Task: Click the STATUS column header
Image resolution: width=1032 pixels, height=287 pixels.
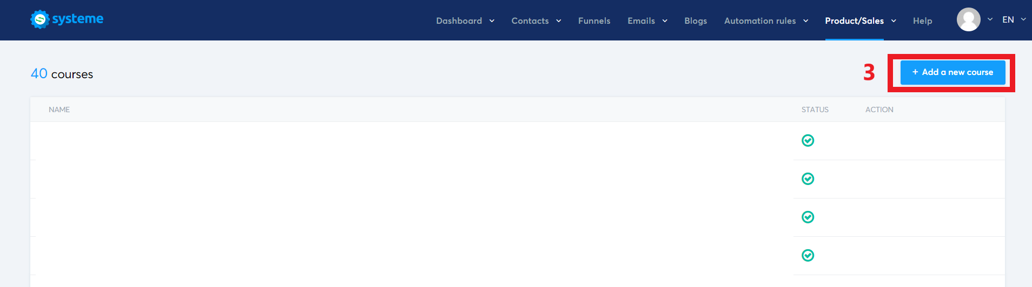Action: point(815,110)
